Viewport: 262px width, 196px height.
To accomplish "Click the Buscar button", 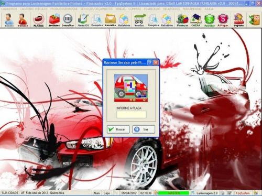I will click(x=118, y=129).
